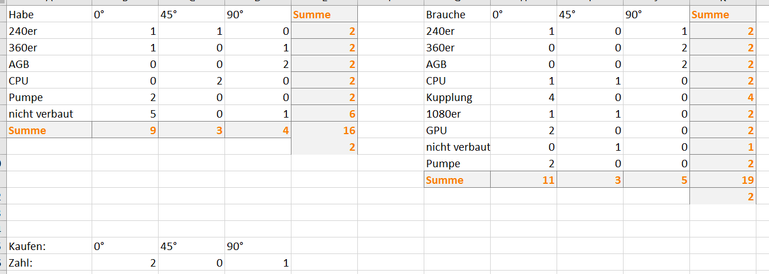
Task: Select the Brauche table total 19 cell
Action: coord(729,180)
